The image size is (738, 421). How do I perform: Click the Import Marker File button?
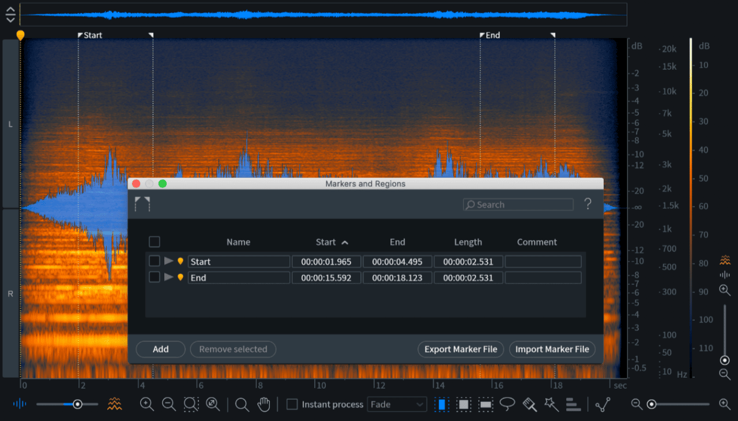click(x=552, y=349)
